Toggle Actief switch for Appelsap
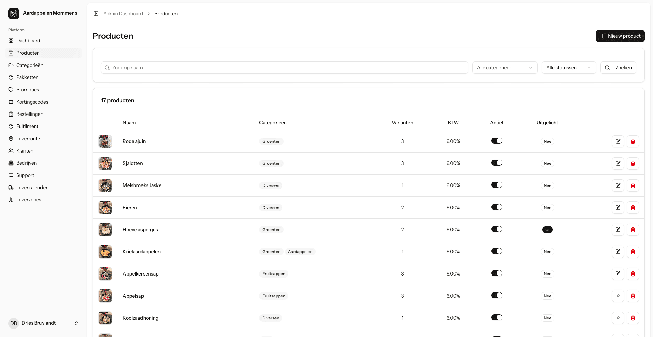This screenshot has height=337, width=653. pyautogui.click(x=497, y=295)
